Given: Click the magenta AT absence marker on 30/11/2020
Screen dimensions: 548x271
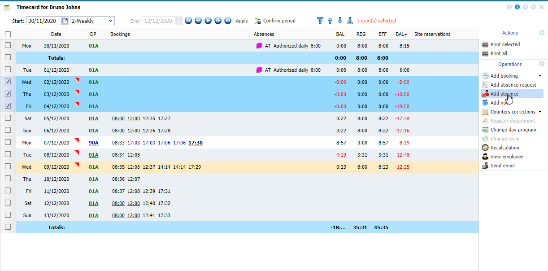Looking at the screenshot, I should 259,46.
